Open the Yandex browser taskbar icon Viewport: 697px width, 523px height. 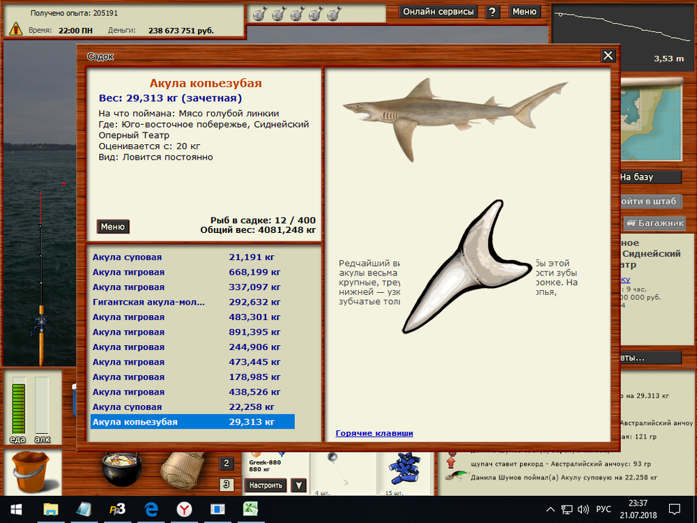click(x=184, y=509)
